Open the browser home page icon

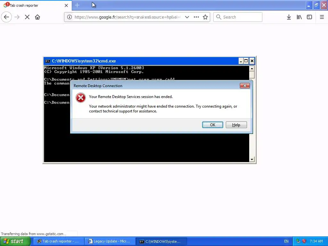(37, 17)
